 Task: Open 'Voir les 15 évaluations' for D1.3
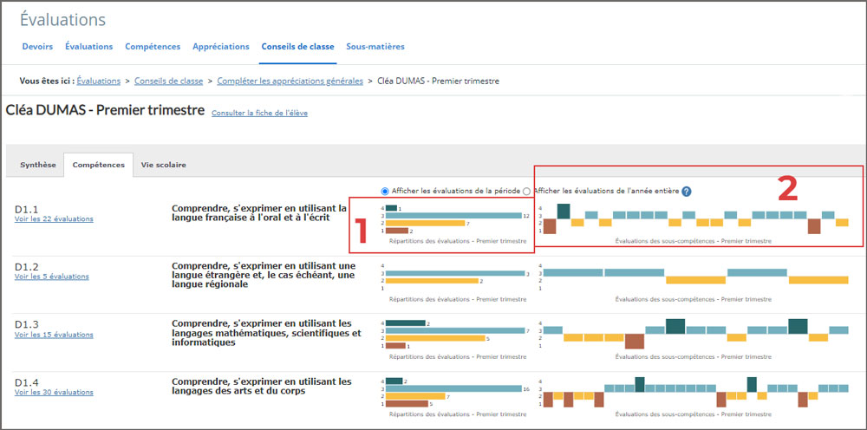(x=54, y=335)
